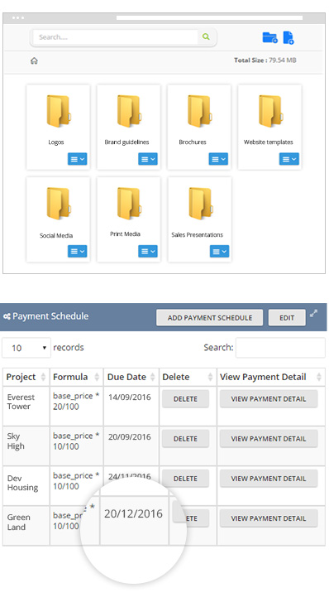View payment detail for Sky High
This screenshot has width=329, height=607.
coord(269,439)
